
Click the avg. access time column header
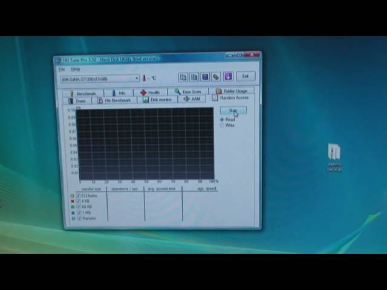(161, 188)
